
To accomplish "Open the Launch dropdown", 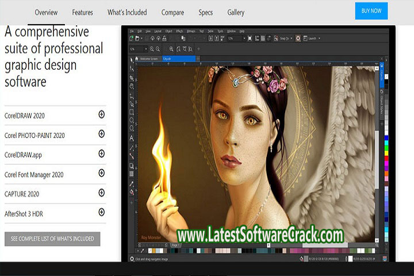I will click(x=319, y=39).
